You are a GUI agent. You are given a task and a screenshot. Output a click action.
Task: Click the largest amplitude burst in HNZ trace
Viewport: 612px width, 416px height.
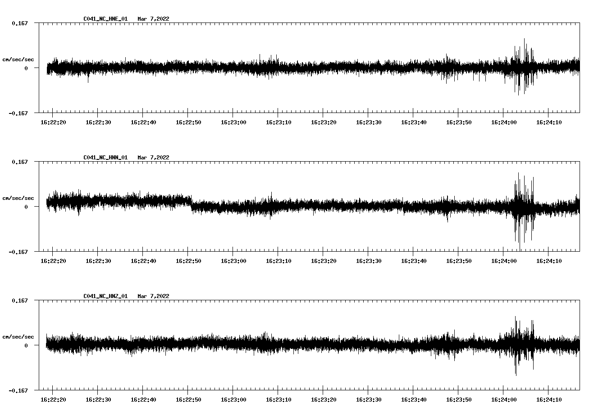coord(523,345)
